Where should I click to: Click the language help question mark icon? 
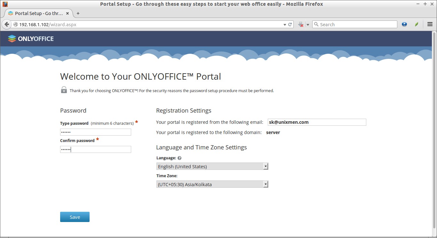(179, 158)
